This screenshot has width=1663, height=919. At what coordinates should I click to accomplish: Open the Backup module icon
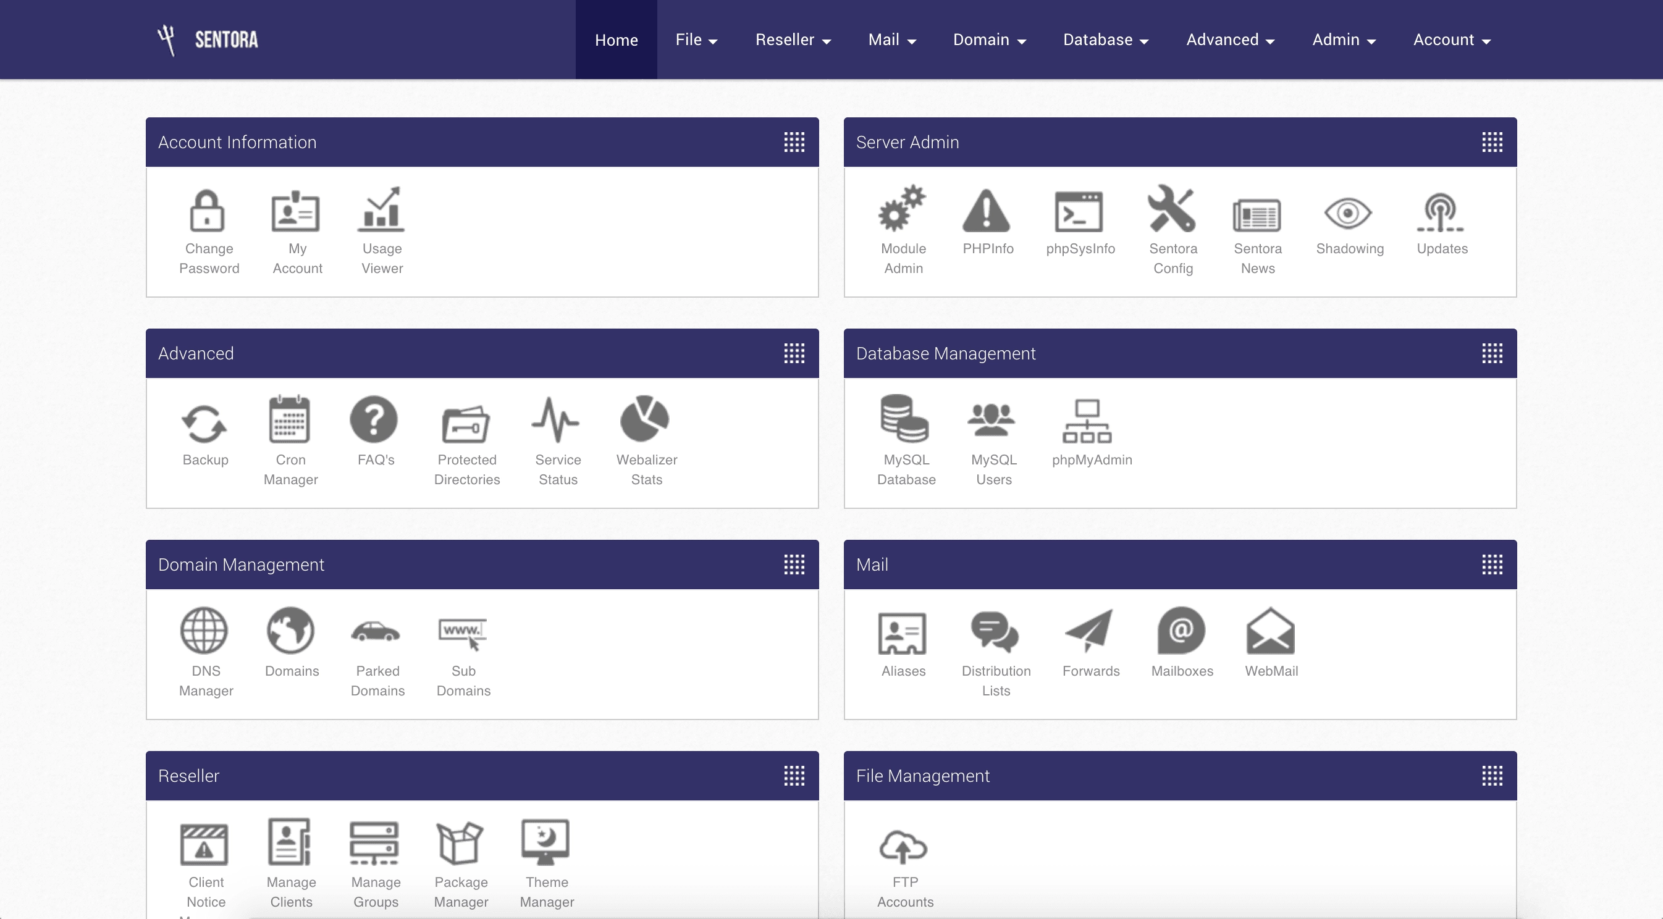(204, 423)
